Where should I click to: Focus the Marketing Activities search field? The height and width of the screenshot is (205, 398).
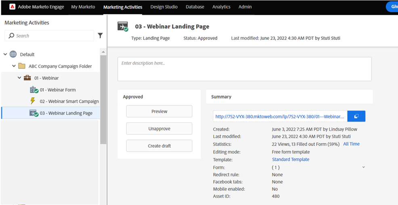tap(49, 36)
